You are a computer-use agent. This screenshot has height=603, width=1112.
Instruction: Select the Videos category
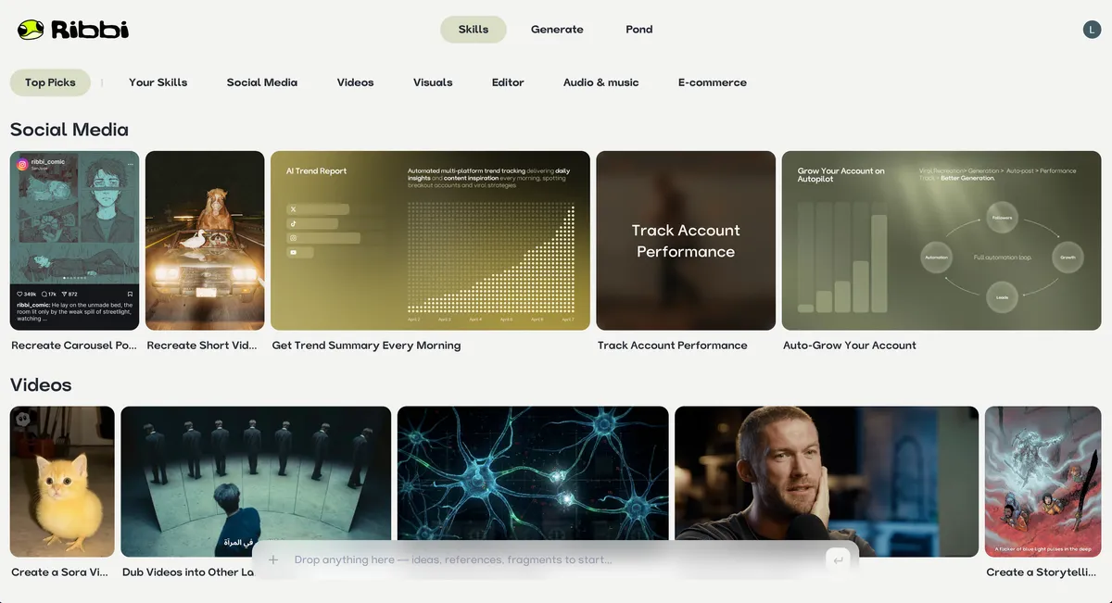(356, 82)
